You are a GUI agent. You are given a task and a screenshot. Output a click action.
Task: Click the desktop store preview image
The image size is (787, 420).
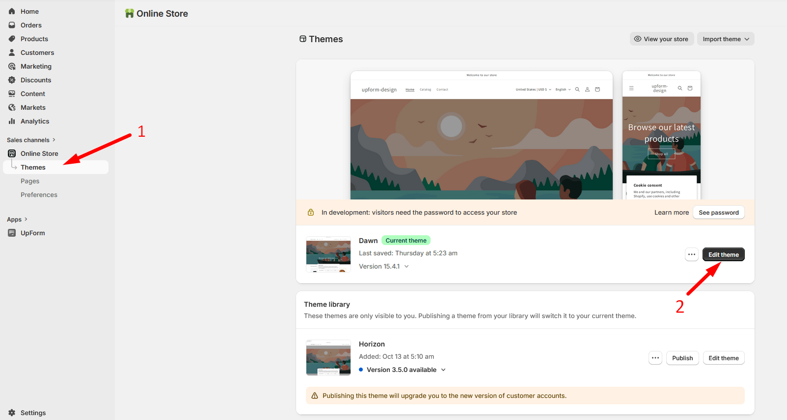click(x=482, y=135)
